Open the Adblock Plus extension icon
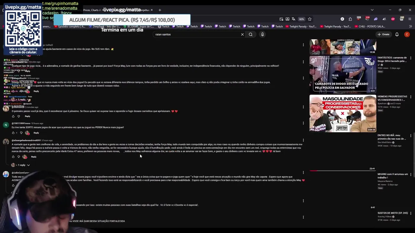The height and width of the screenshot is (233, 415). 393,19
